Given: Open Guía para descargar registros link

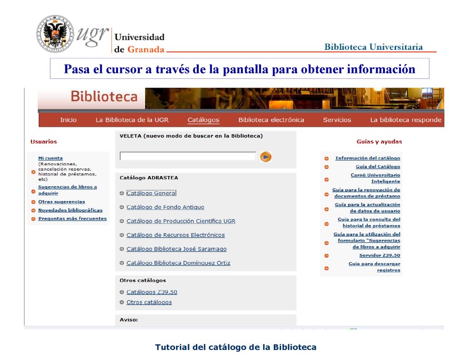Looking at the screenshot, I should tap(374, 267).
